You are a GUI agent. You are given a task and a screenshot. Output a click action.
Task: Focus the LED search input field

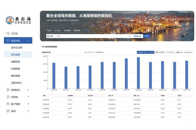click(92, 36)
